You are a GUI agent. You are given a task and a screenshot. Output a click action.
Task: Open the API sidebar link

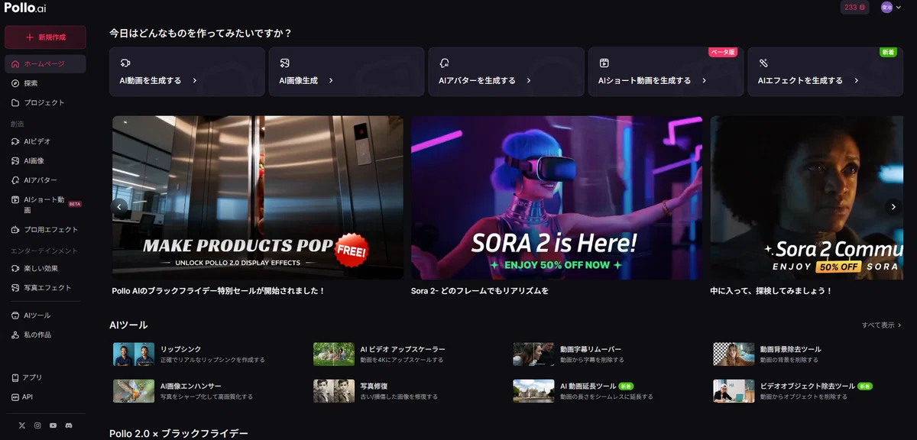tap(45, 397)
